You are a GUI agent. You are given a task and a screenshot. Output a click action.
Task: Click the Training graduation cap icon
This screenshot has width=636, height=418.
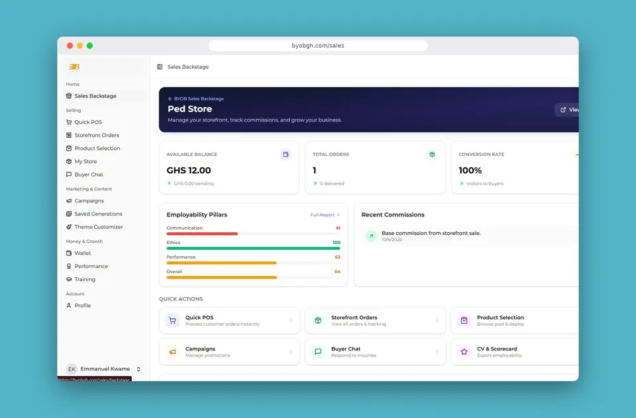(x=69, y=279)
